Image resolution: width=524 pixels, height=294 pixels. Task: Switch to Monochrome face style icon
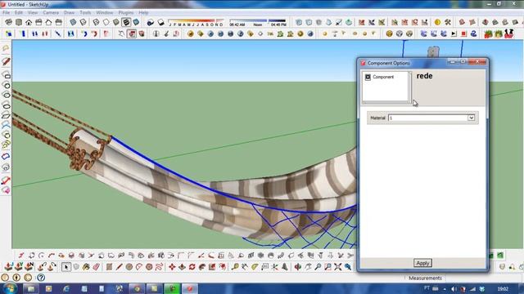pyautogui.click(x=136, y=22)
